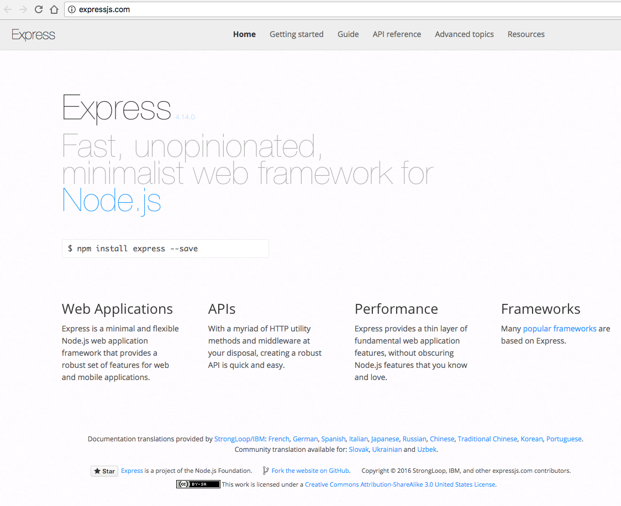Switch to Portuguese translation
Screen dimensions: 621x506
coord(564,439)
